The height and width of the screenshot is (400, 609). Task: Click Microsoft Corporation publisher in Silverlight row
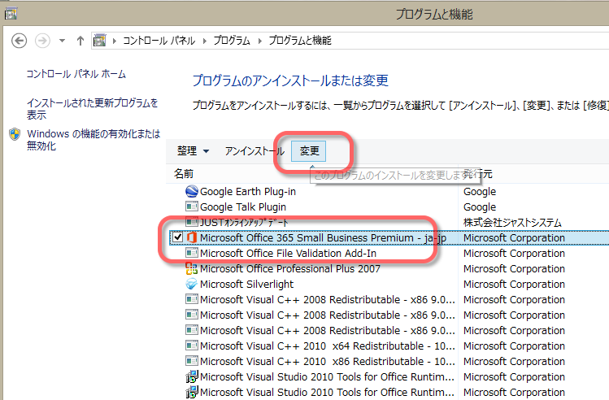click(x=514, y=285)
